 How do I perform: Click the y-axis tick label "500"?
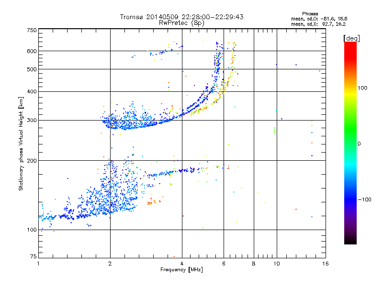[32, 69]
